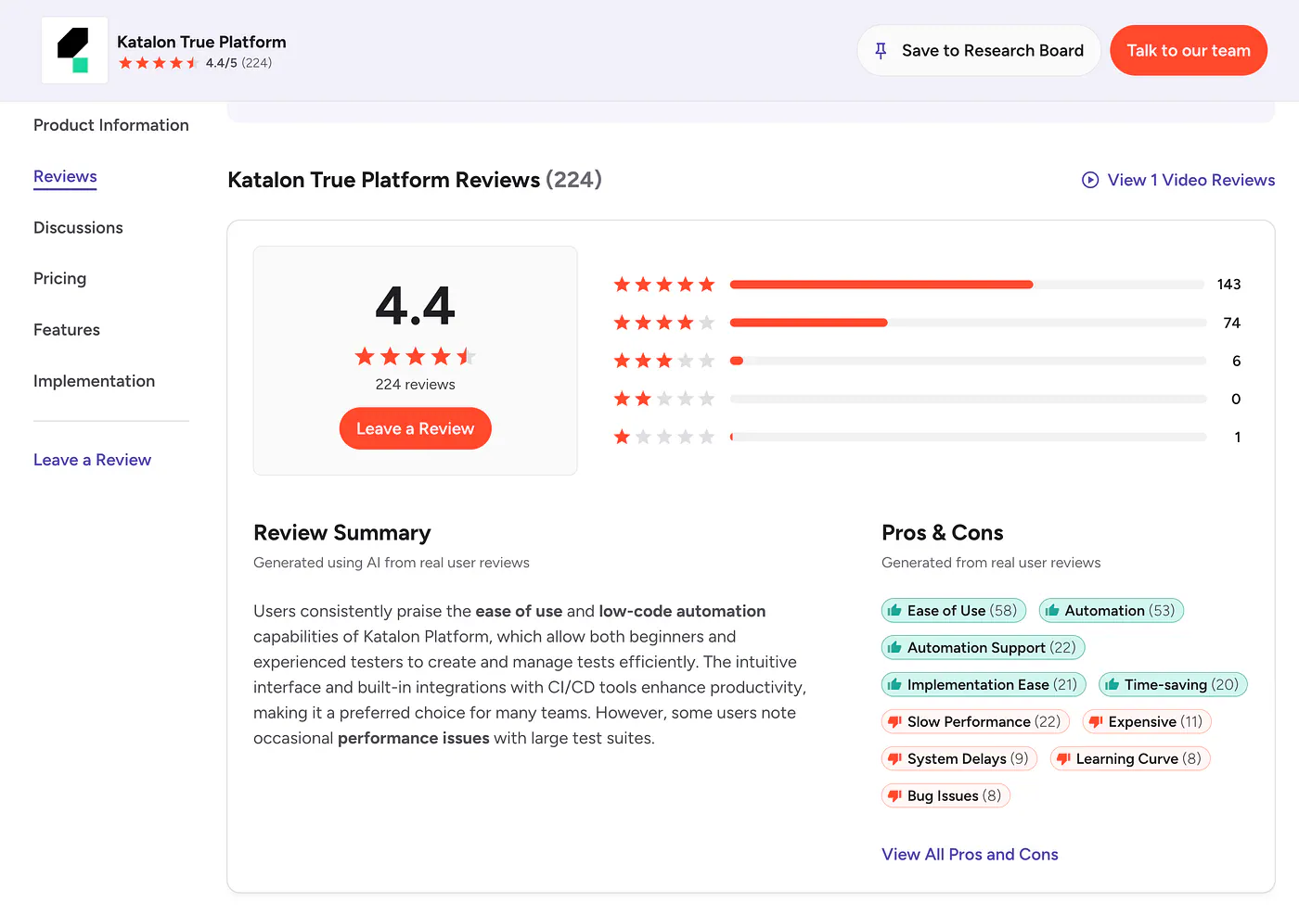Image resolution: width=1299 pixels, height=915 pixels.
Task: Select the Time-saving (20) tag
Action: [x=1173, y=684]
